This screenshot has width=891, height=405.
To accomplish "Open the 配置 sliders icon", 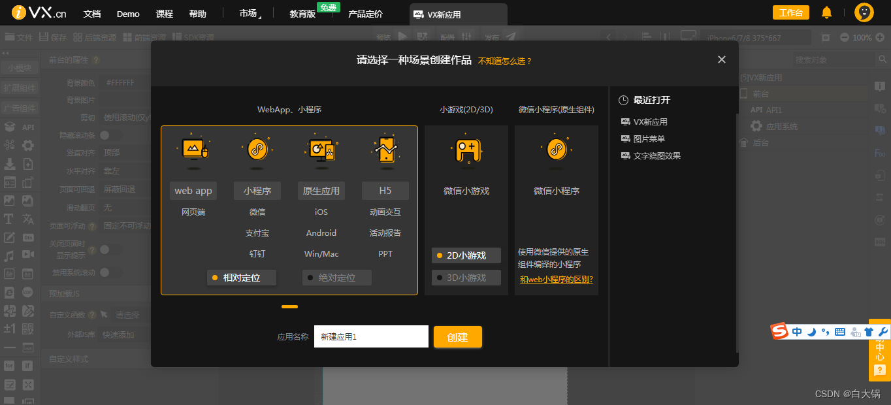I will (466, 35).
